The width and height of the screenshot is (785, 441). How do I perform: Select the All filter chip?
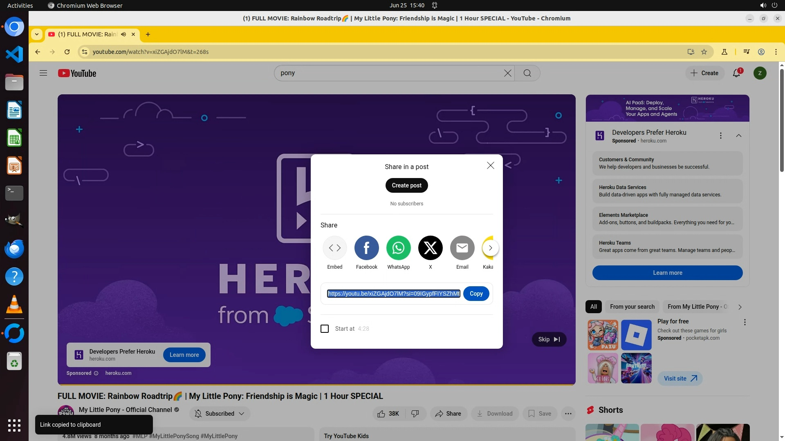[x=593, y=307]
